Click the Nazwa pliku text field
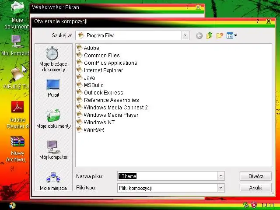Image resolution: width=280 pixels, height=210 pixels. 167,176
